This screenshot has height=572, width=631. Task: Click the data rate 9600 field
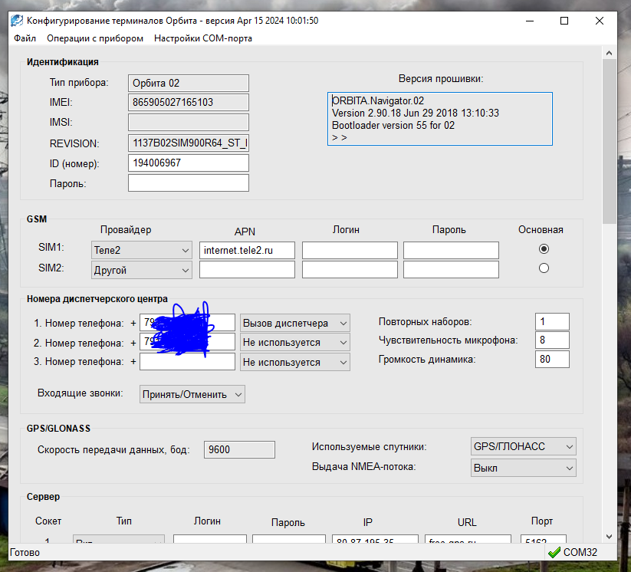click(239, 449)
